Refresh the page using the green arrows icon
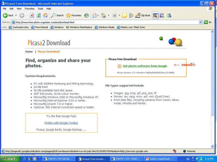The width and height of the screenshot is (217, 162). (x=39, y=15)
